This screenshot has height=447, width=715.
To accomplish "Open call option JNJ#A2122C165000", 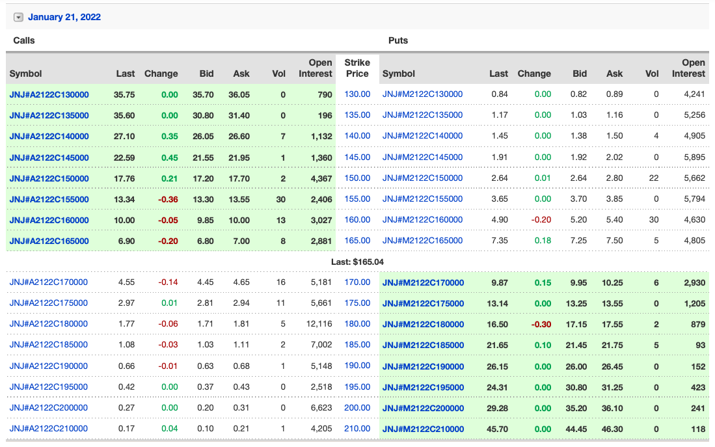I will pyautogui.click(x=48, y=241).
